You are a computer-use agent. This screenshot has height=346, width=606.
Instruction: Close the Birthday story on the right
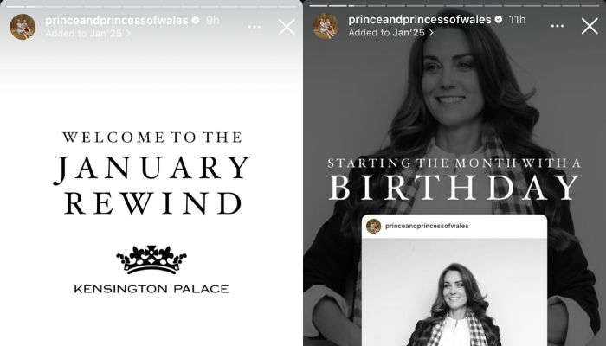coord(590,26)
